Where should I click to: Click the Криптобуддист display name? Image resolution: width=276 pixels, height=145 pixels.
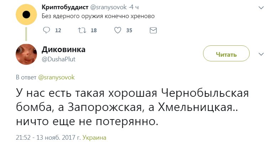click(x=62, y=7)
